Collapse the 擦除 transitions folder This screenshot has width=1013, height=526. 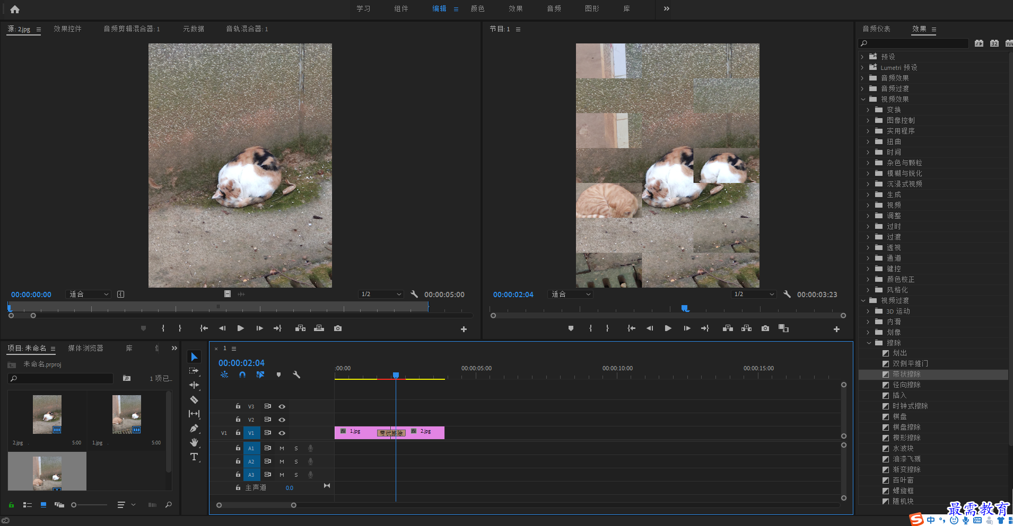coord(869,343)
